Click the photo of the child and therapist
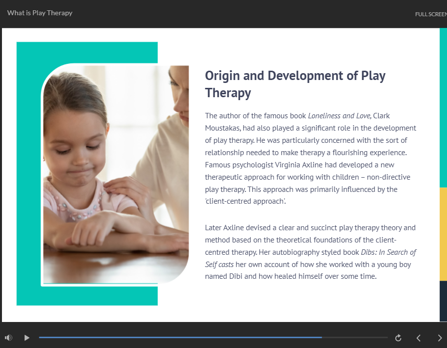The image size is (447, 348). click(x=116, y=174)
